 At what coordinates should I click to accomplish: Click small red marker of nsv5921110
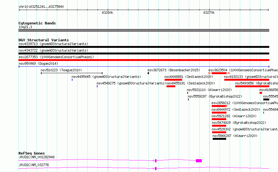(x=188, y=93)
